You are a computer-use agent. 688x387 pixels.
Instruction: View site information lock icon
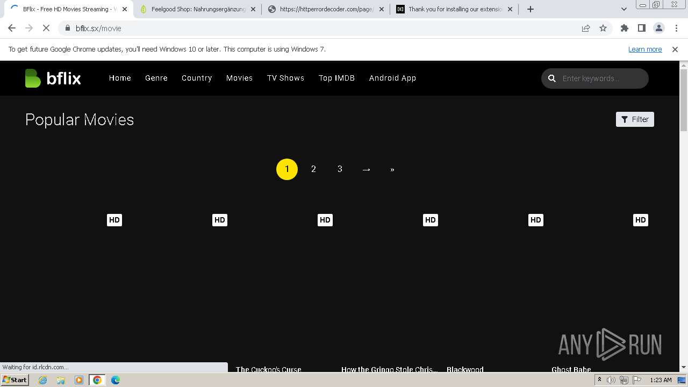click(68, 28)
